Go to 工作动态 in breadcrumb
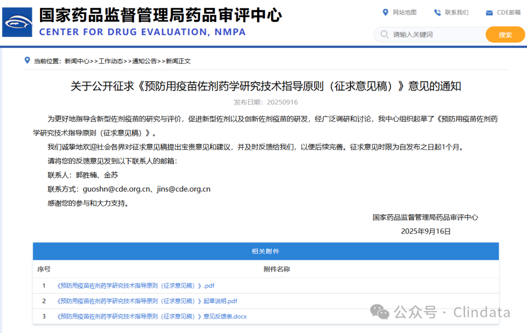 click(x=111, y=61)
